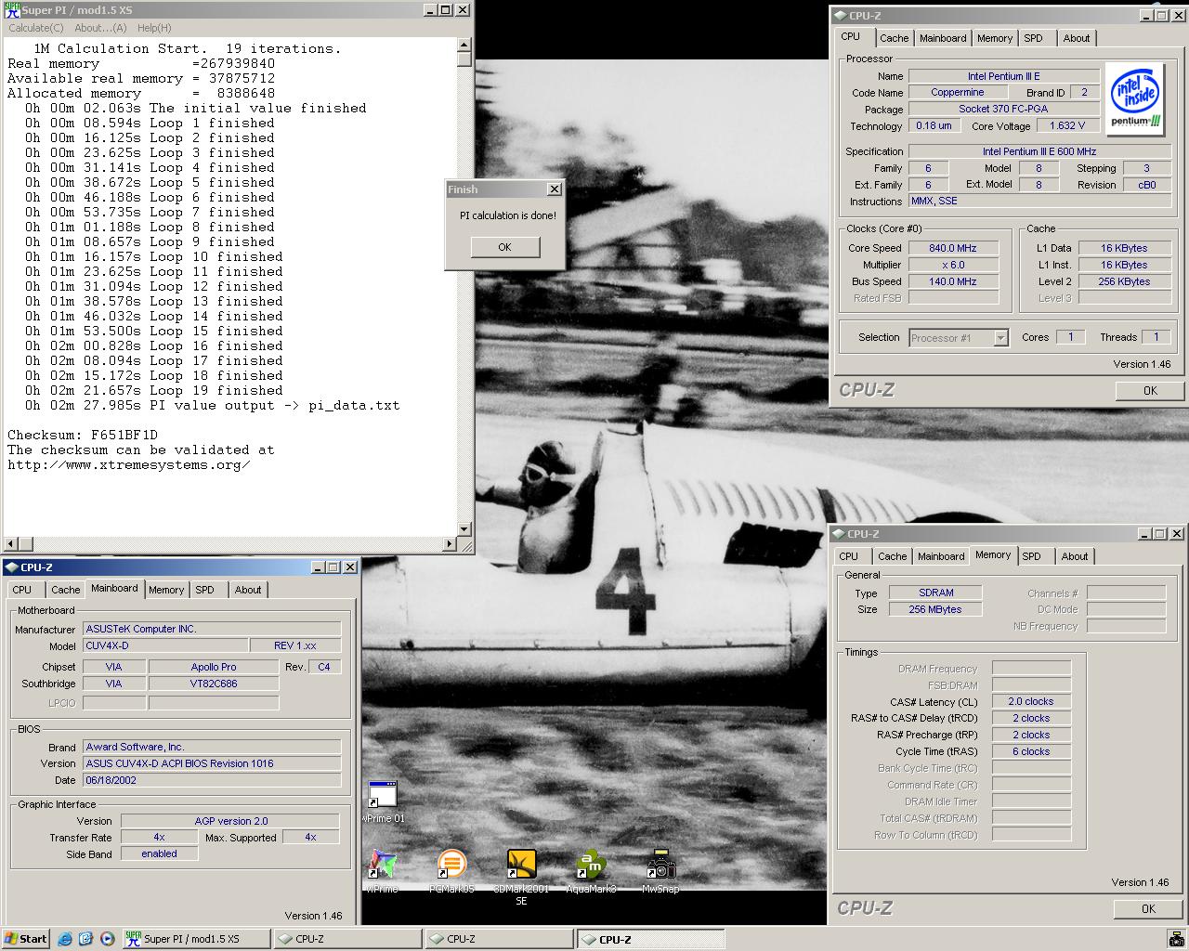Click the Super PI taskbar button
The image size is (1189, 951).
click(195, 939)
